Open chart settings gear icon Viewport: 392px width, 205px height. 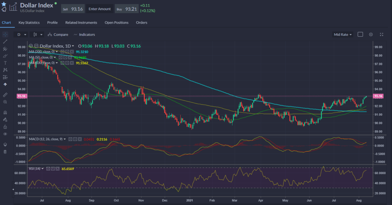tap(371, 34)
